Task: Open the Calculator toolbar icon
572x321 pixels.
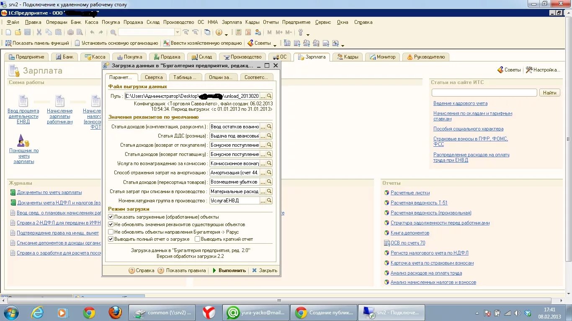Action: tap(239, 32)
